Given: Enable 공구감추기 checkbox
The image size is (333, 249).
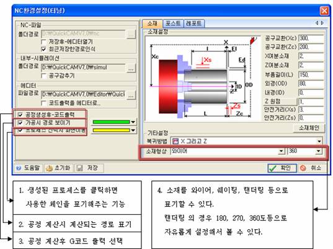Looking at the screenshot, I should 43,76.
